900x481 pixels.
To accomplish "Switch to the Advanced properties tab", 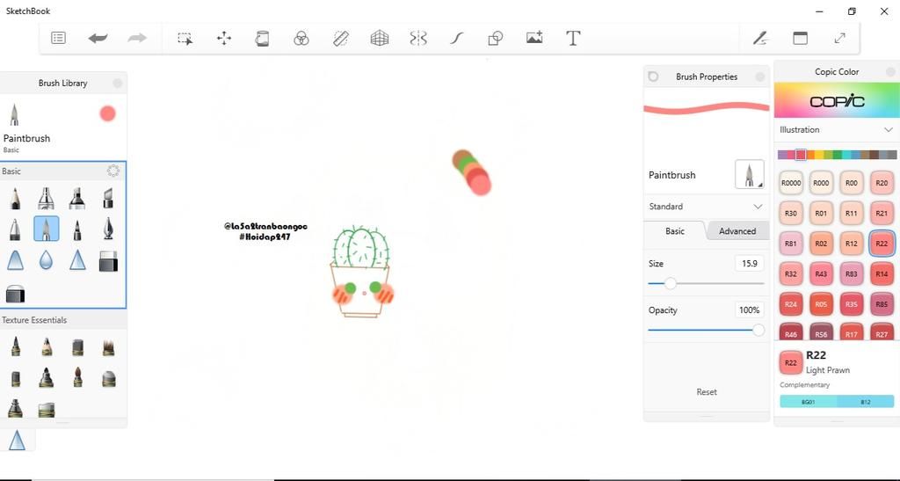I will click(x=737, y=230).
